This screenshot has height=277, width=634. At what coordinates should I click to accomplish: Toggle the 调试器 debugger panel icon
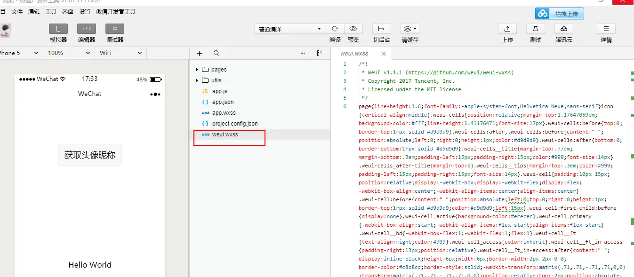coord(115,29)
